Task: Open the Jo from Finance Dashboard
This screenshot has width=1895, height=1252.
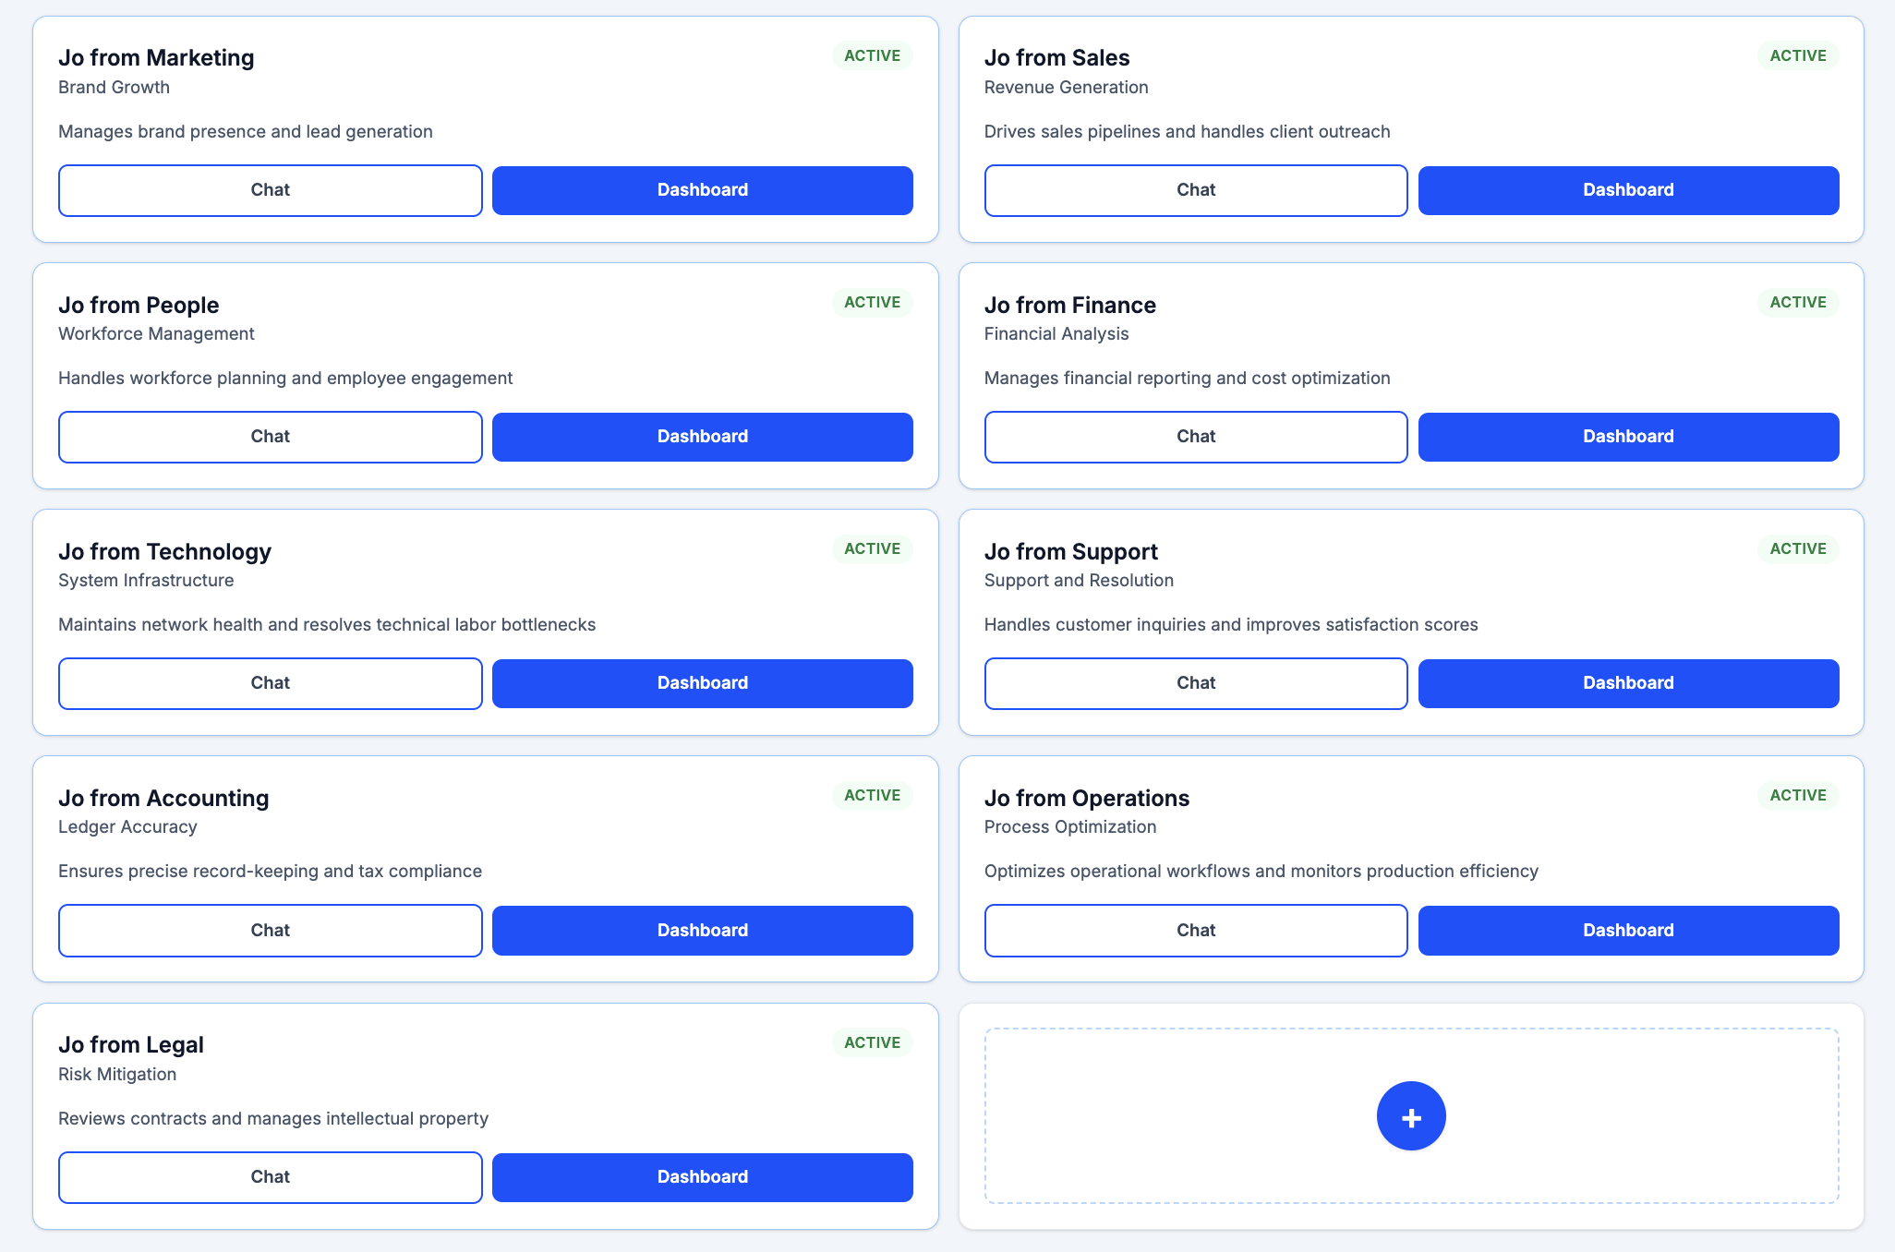Action: tap(1628, 436)
